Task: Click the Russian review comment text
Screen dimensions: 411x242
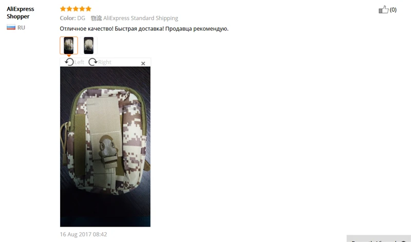Action: coord(144,29)
